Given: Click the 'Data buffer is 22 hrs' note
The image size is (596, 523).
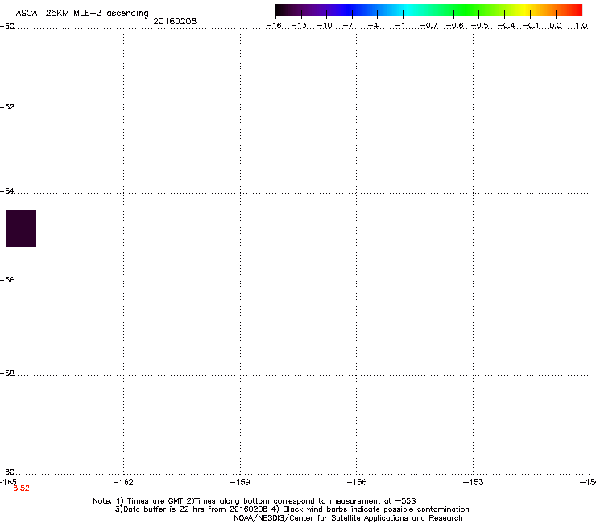Looking at the screenshot, I should (292, 509).
